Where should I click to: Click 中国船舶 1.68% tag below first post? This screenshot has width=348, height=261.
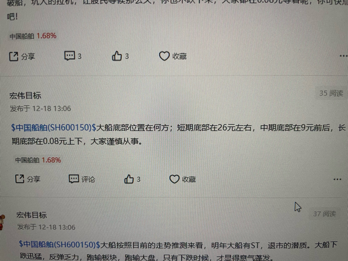[x=33, y=36]
